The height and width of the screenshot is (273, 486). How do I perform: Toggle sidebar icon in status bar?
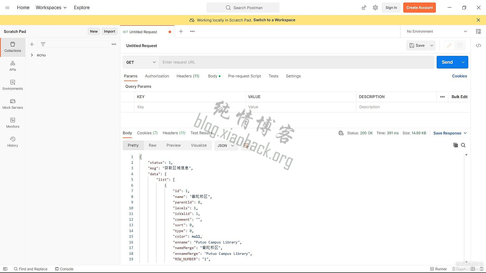click(x=5, y=269)
